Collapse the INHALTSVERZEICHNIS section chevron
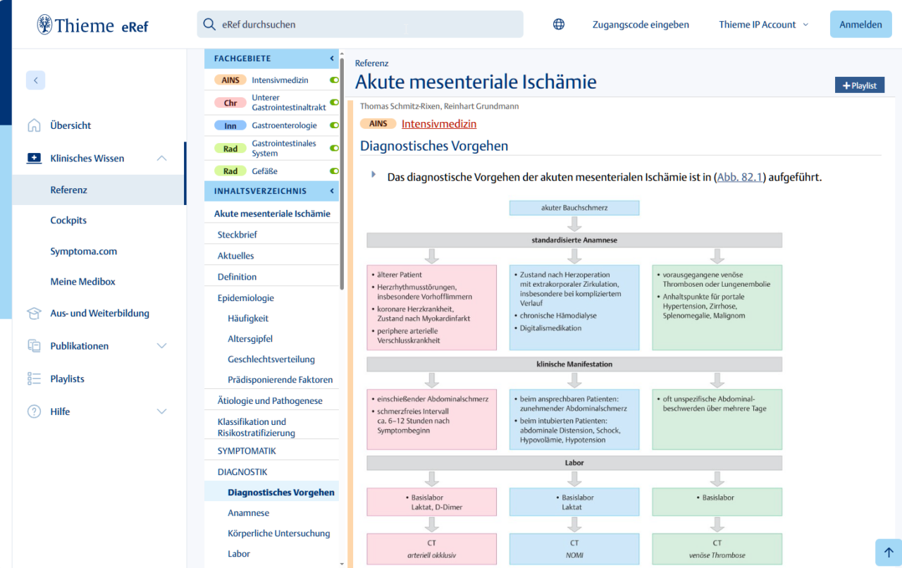Screen dimensions: 902x568 click(331, 190)
